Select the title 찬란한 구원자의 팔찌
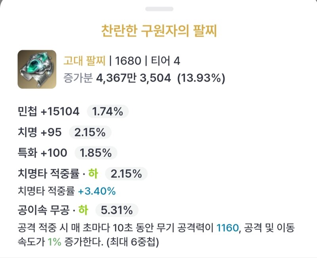The image size is (317, 258). coord(159,31)
